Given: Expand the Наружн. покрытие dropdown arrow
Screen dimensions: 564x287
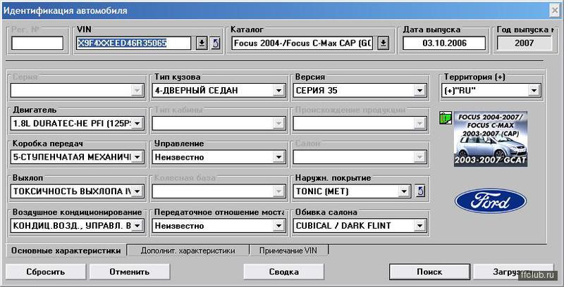Looking at the screenshot, I should pyautogui.click(x=405, y=191).
